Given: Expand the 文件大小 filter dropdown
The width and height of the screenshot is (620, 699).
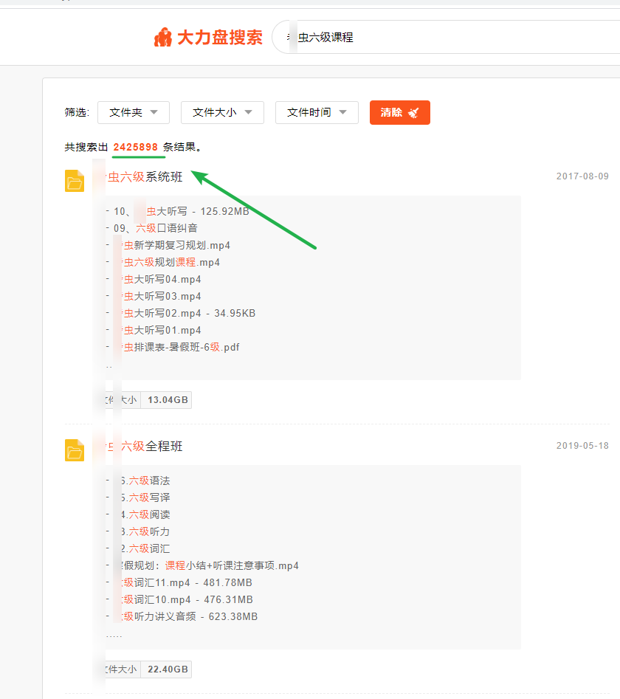Looking at the screenshot, I should 222,112.
